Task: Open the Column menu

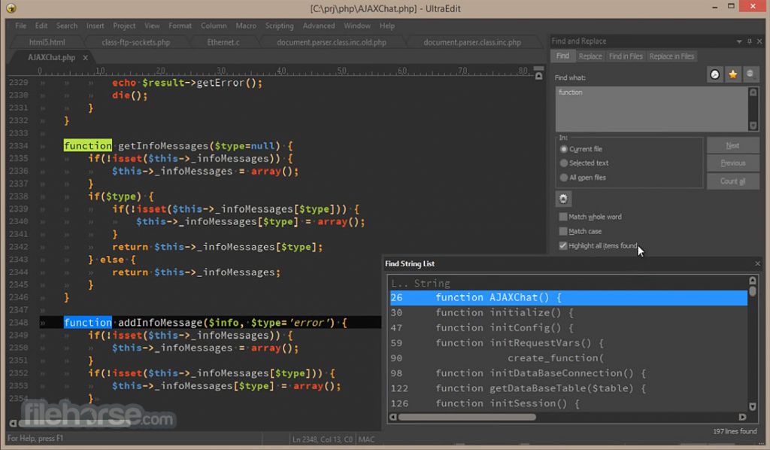Action: point(214,26)
